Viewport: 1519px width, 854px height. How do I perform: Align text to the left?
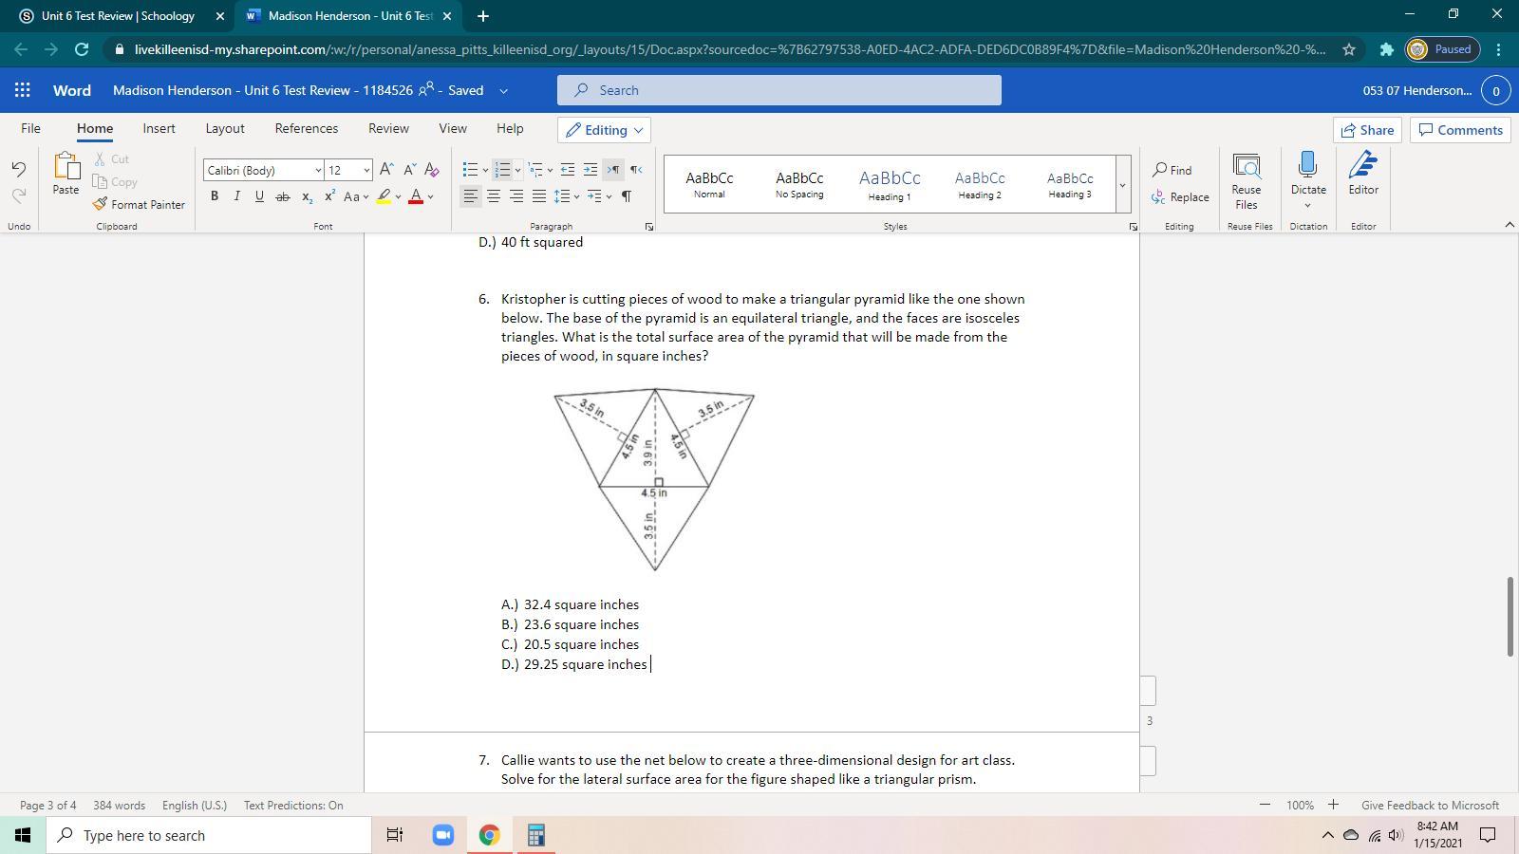[471, 196]
